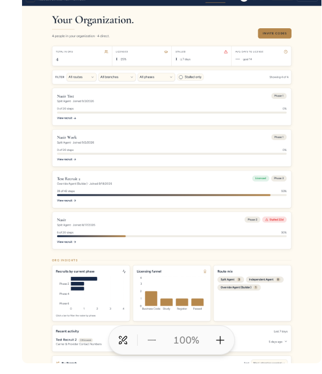This screenshot has height=374, width=322.
Task: Click the Last 7 days label
Action: (281, 332)
